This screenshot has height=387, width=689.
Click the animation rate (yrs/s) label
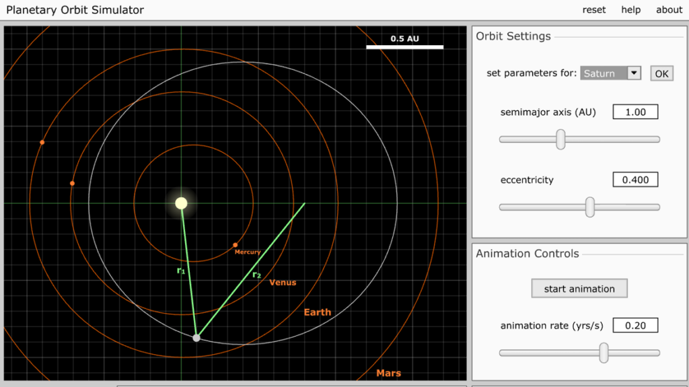[552, 326]
